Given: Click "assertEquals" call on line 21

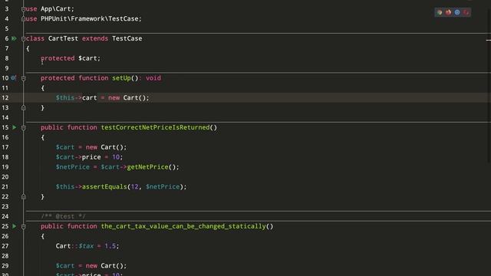Looking at the screenshot, I should click(104, 186).
